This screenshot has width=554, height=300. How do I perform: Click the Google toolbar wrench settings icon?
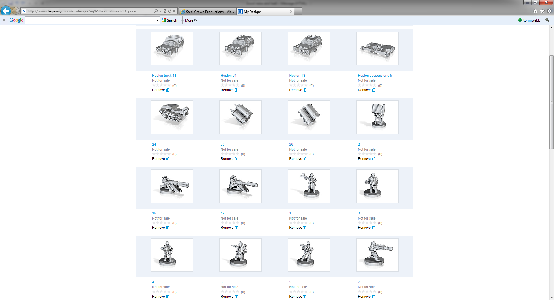coord(547,20)
